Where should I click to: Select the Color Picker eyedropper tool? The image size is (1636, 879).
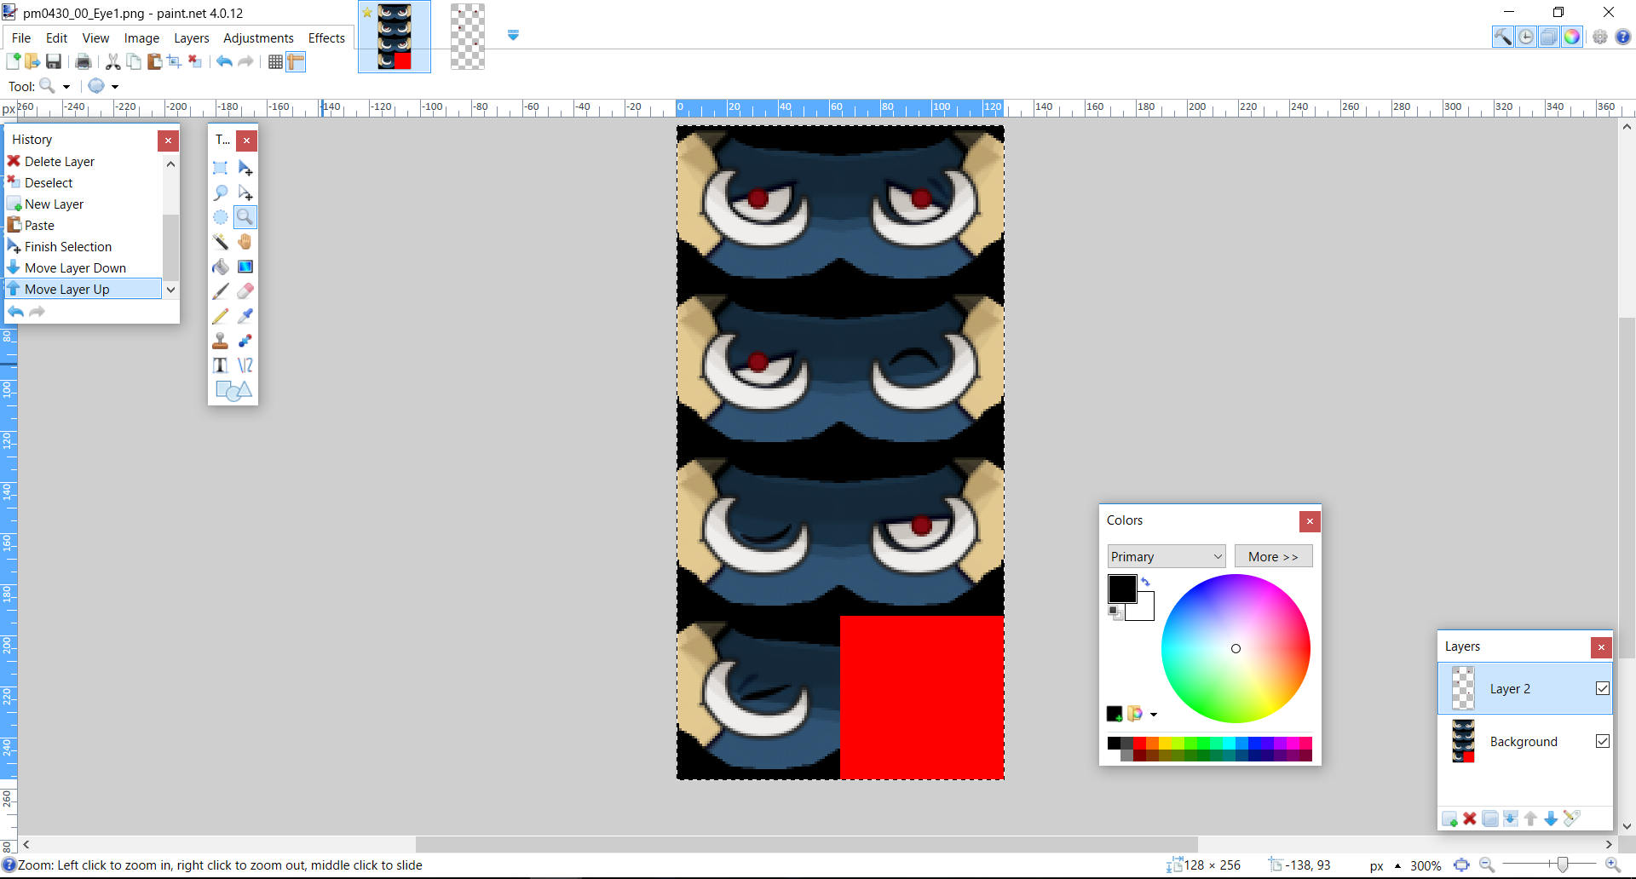point(245,316)
